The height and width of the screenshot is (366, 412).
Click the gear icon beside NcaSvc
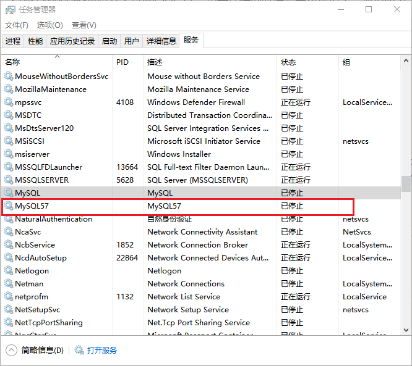click(x=9, y=232)
